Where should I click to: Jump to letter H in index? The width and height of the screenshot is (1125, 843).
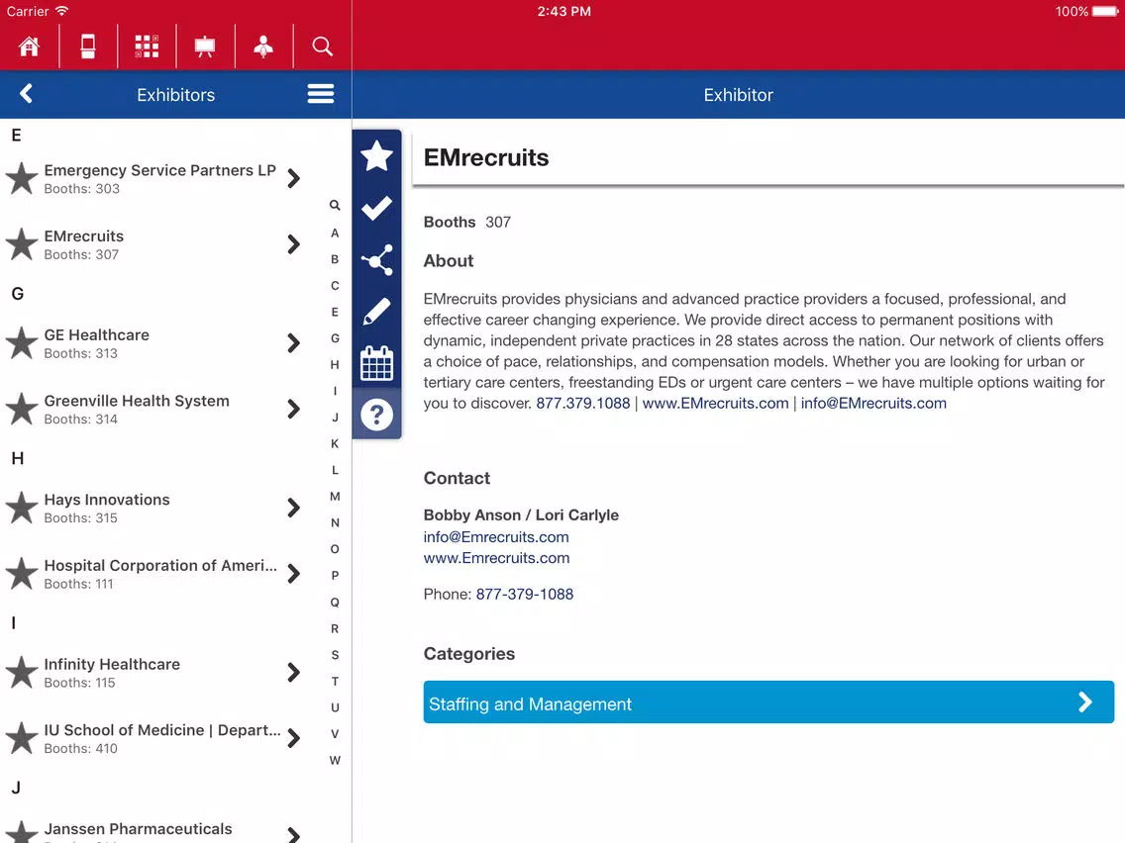coord(335,364)
